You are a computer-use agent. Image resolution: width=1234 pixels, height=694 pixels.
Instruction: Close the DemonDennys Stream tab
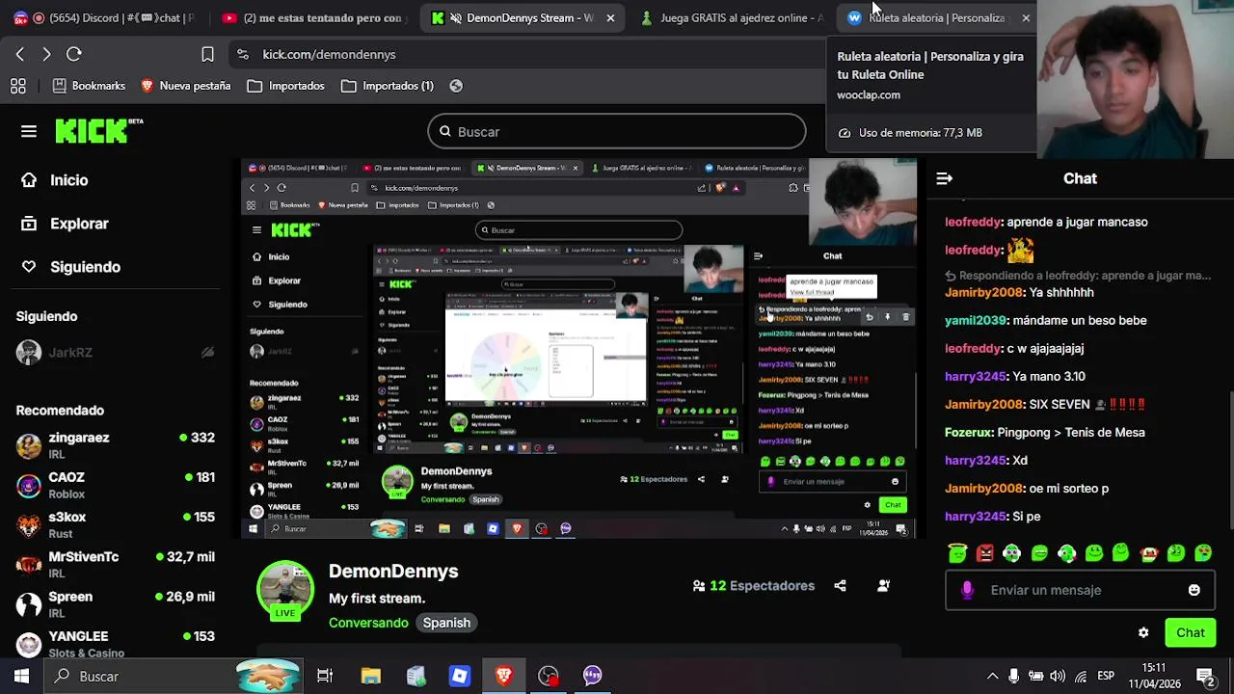[x=610, y=17]
